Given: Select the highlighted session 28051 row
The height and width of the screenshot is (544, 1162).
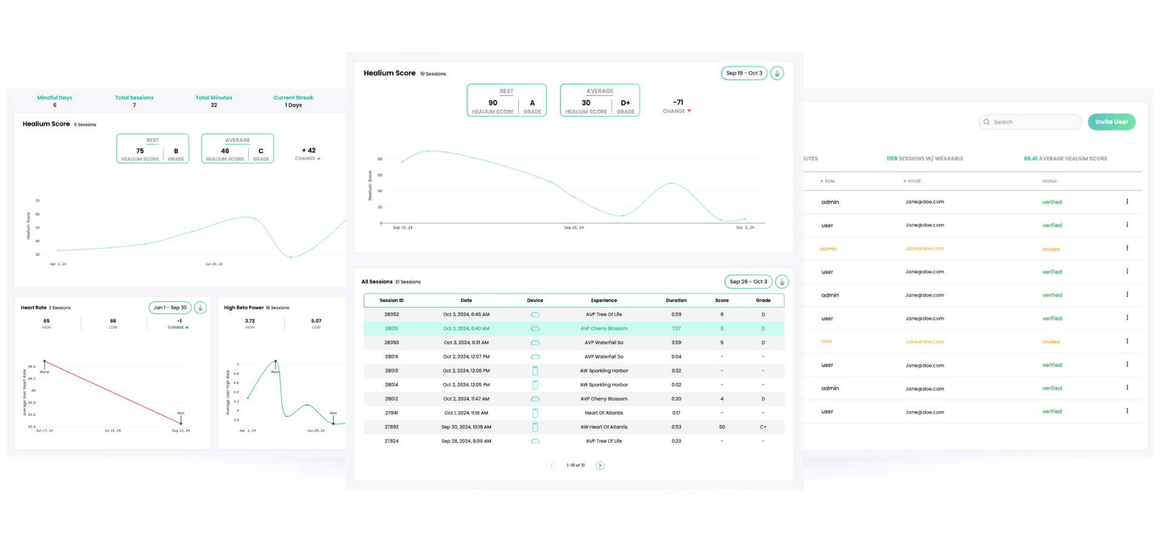Looking at the screenshot, I should (574, 329).
